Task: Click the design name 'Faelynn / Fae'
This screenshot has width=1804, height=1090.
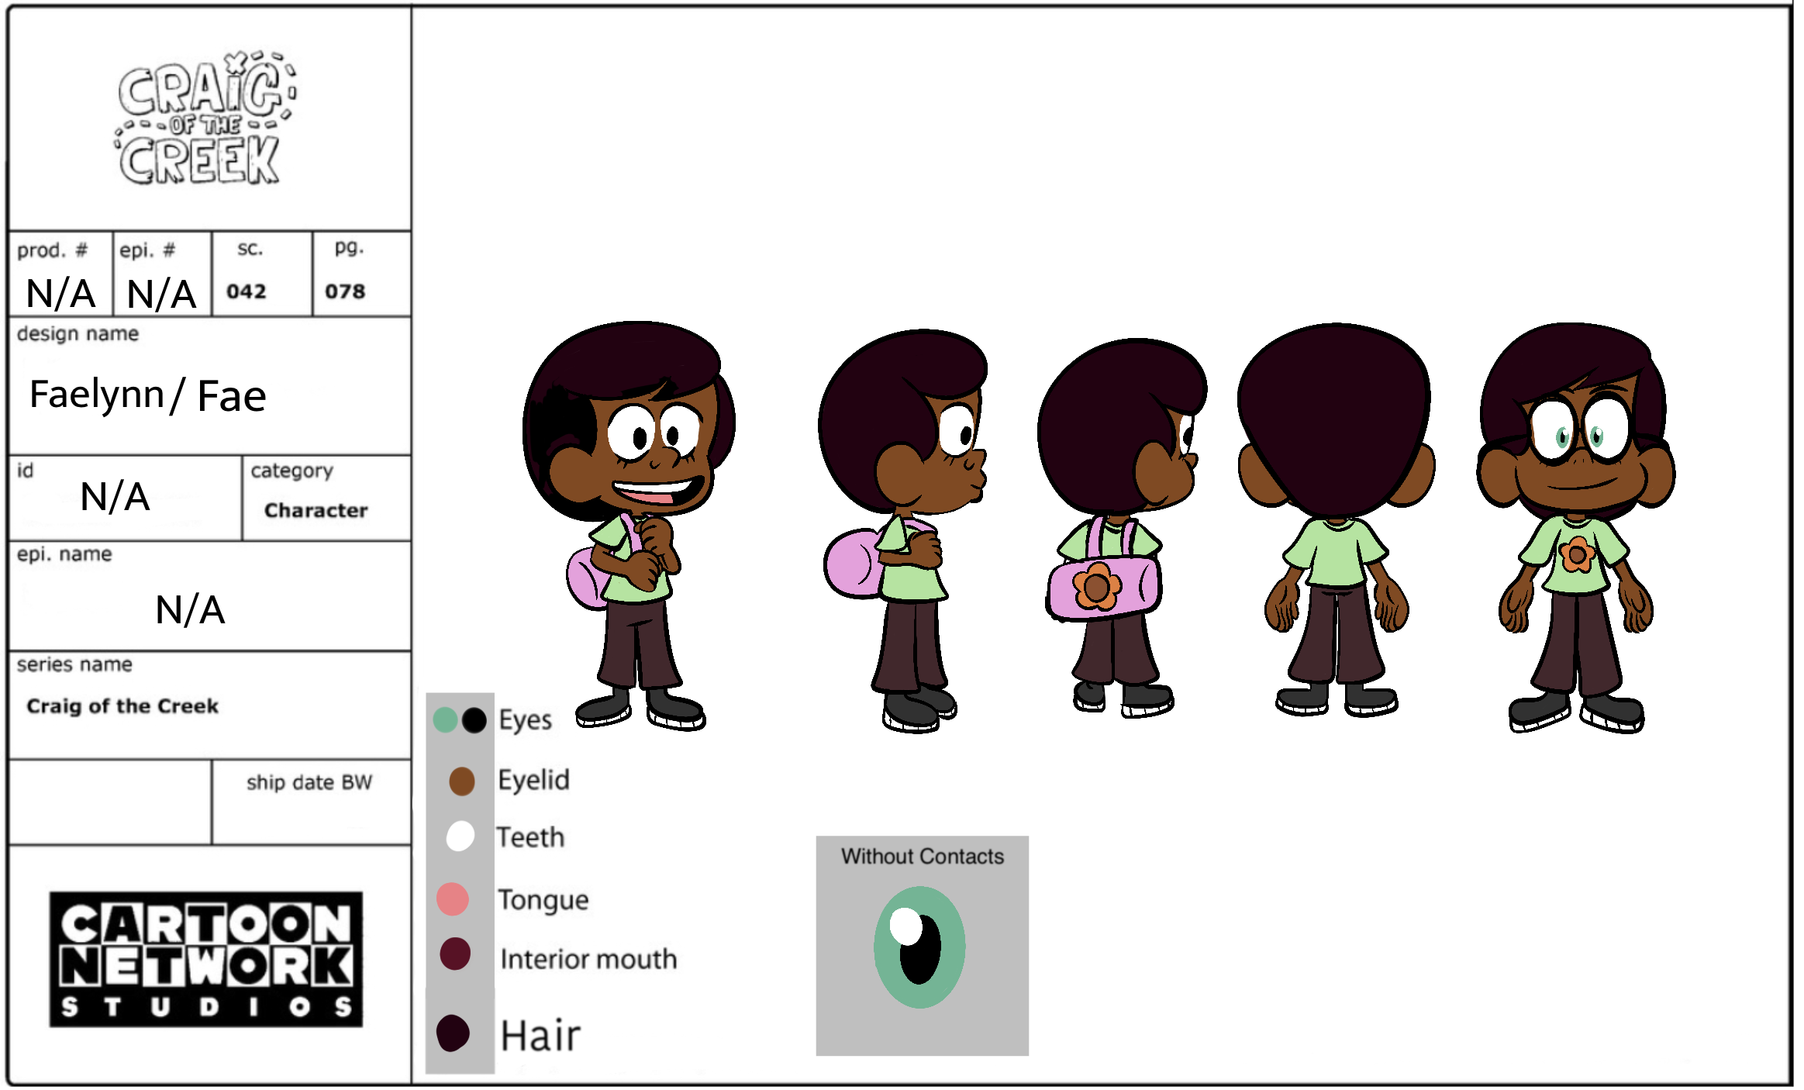Action: (x=147, y=395)
